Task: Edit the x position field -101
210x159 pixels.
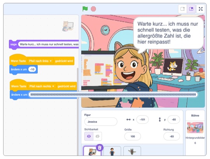Action: (142, 119)
